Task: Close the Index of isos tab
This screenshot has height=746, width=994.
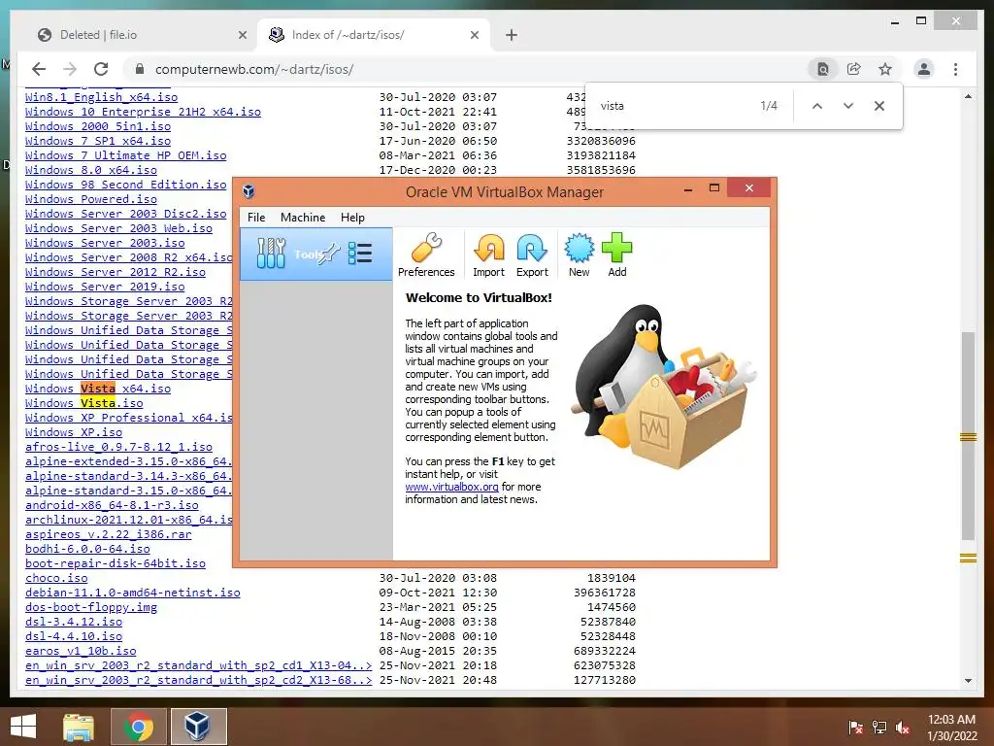Action: click(x=474, y=36)
